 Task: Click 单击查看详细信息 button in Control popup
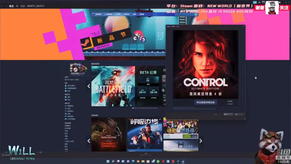pyautogui.click(x=206, y=102)
